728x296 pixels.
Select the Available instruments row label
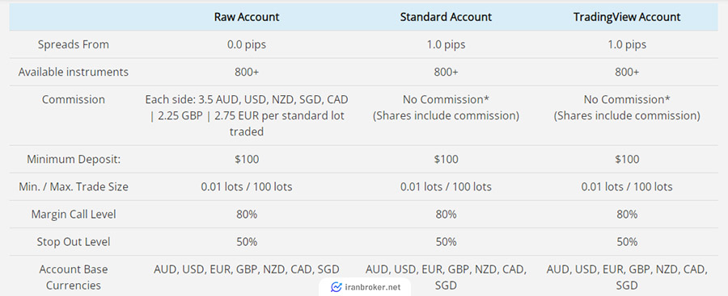[x=74, y=73]
